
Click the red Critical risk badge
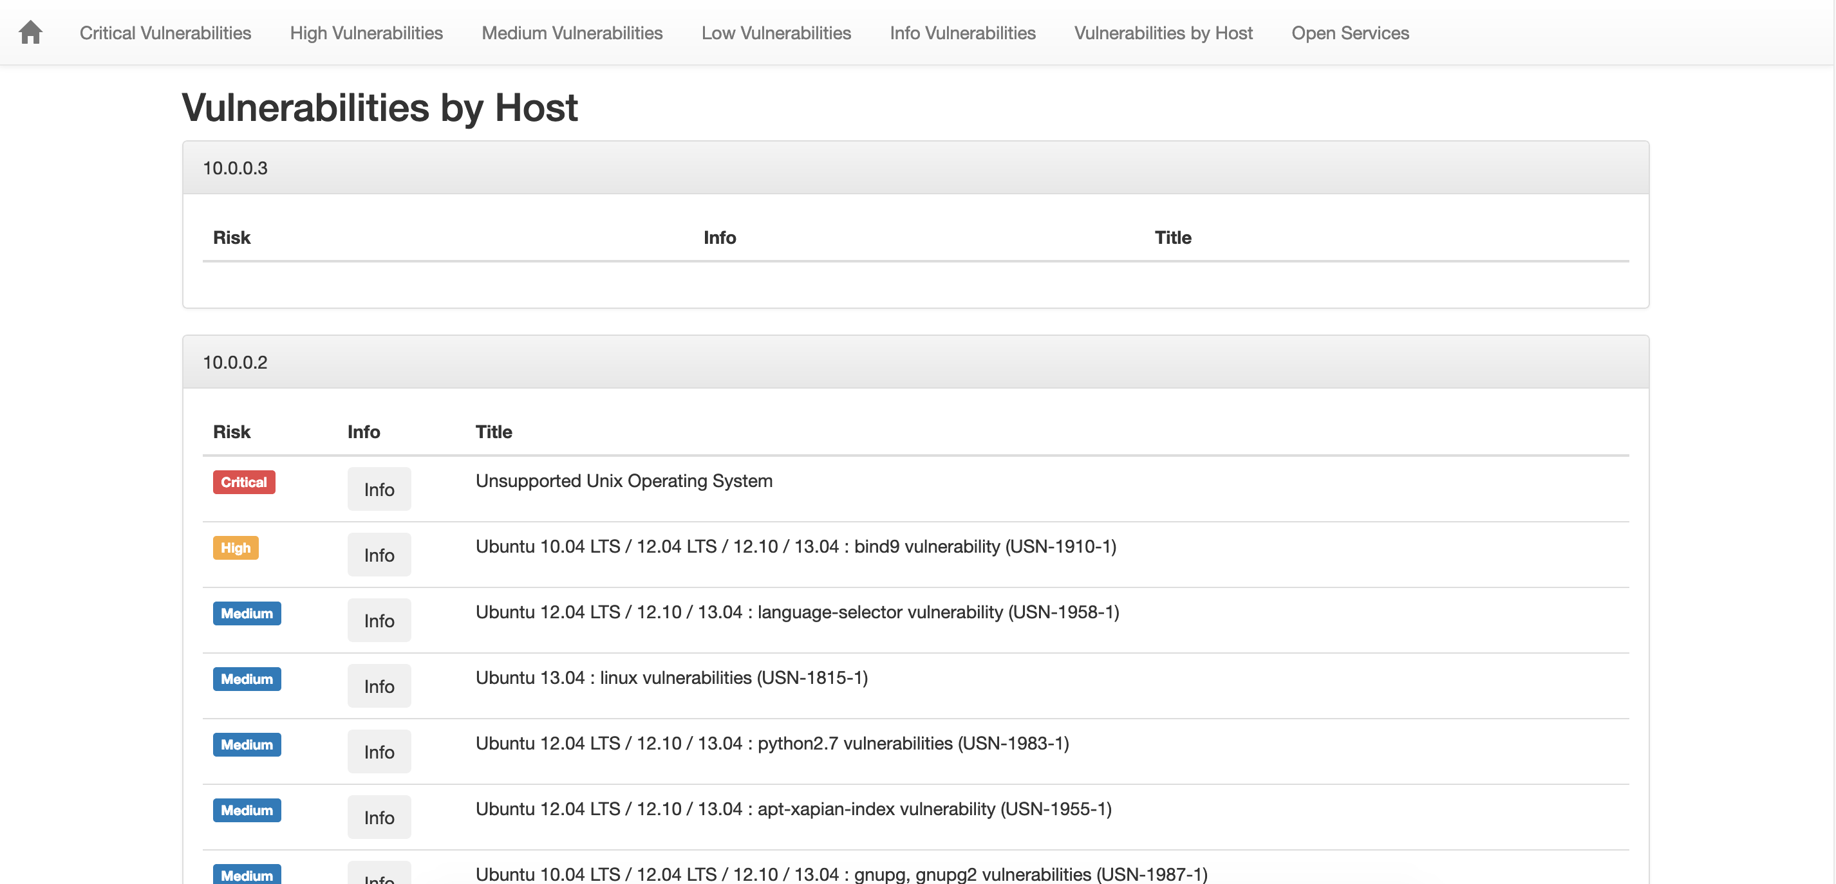tap(244, 483)
